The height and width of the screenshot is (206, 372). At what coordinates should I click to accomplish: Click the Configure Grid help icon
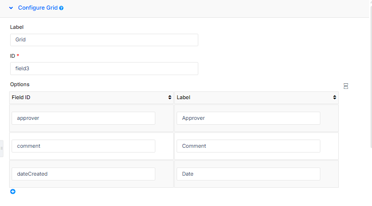[x=61, y=8]
